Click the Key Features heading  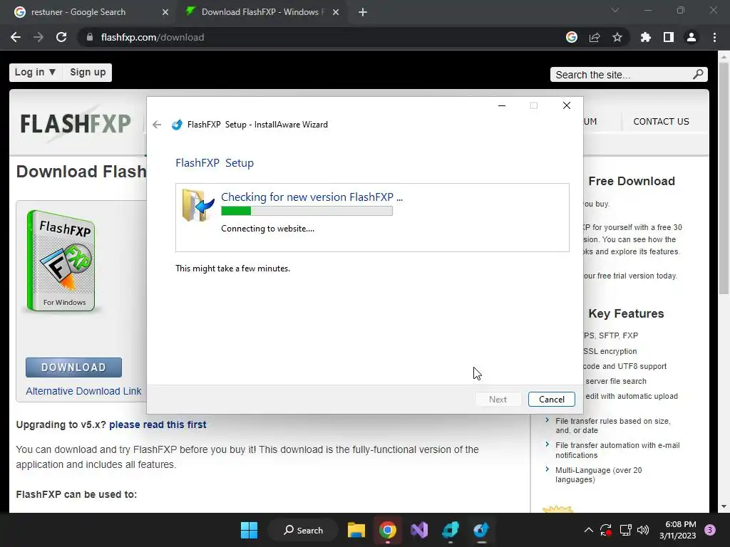coord(626,313)
